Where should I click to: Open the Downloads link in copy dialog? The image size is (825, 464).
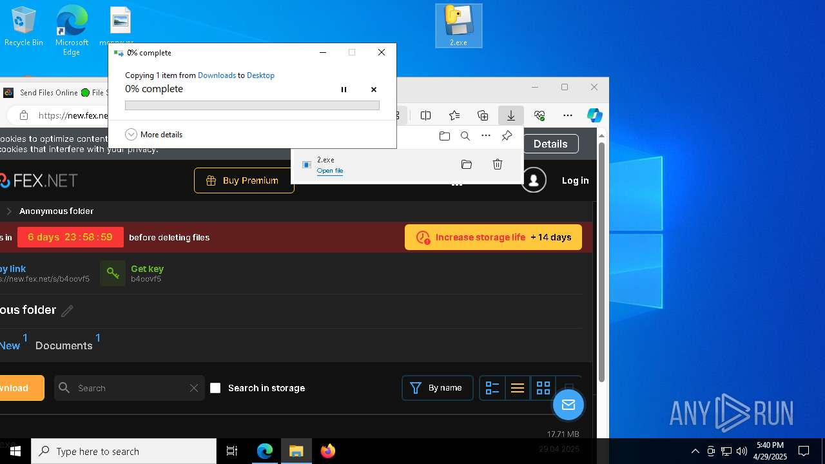point(217,75)
